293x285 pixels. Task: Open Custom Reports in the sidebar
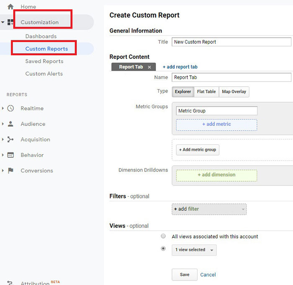[x=46, y=49]
